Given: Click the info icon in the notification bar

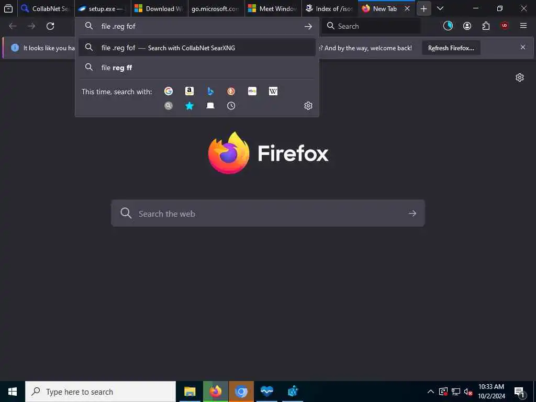Looking at the screenshot, I should tap(15, 48).
